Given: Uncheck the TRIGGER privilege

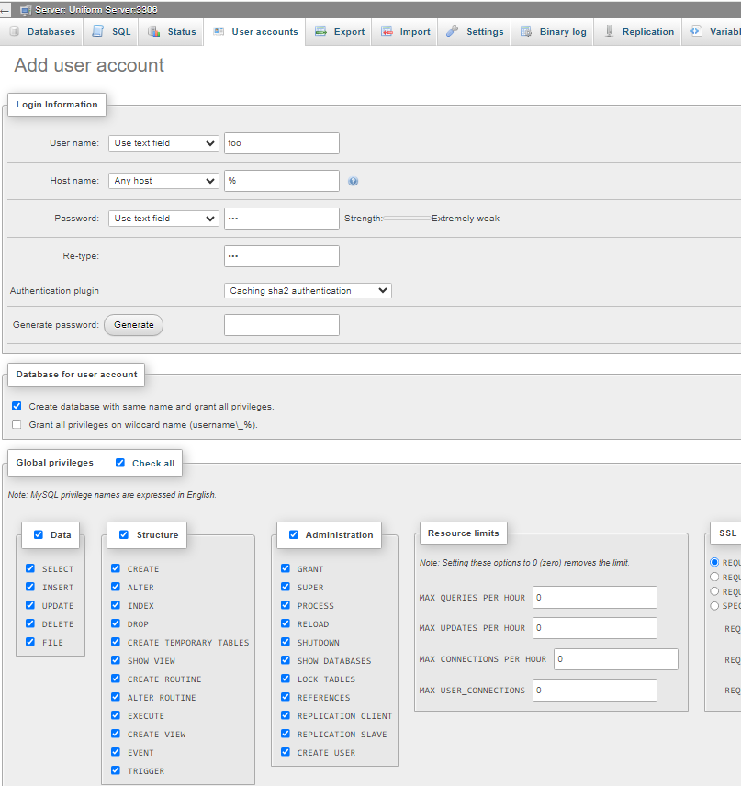Looking at the screenshot, I should click(116, 770).
